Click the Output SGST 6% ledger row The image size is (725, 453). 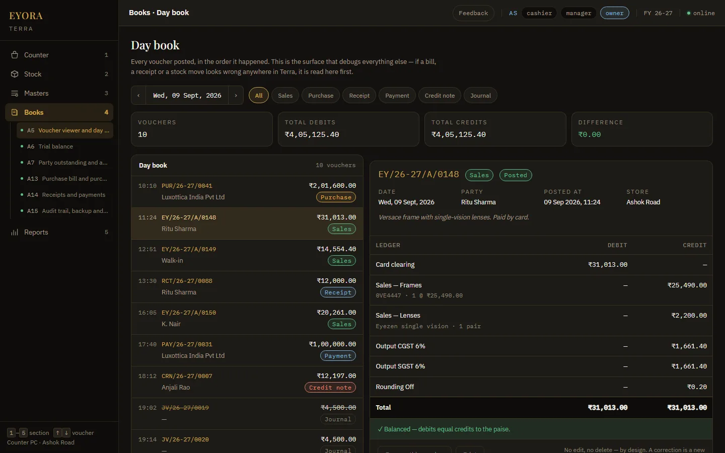(541, 366)
